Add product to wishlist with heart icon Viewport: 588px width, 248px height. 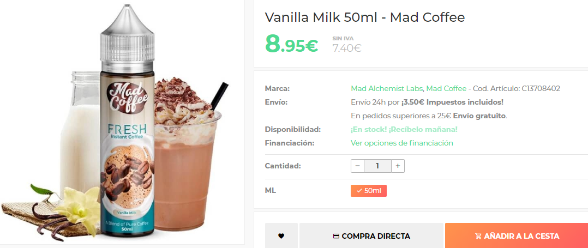(x=281, y=236)
